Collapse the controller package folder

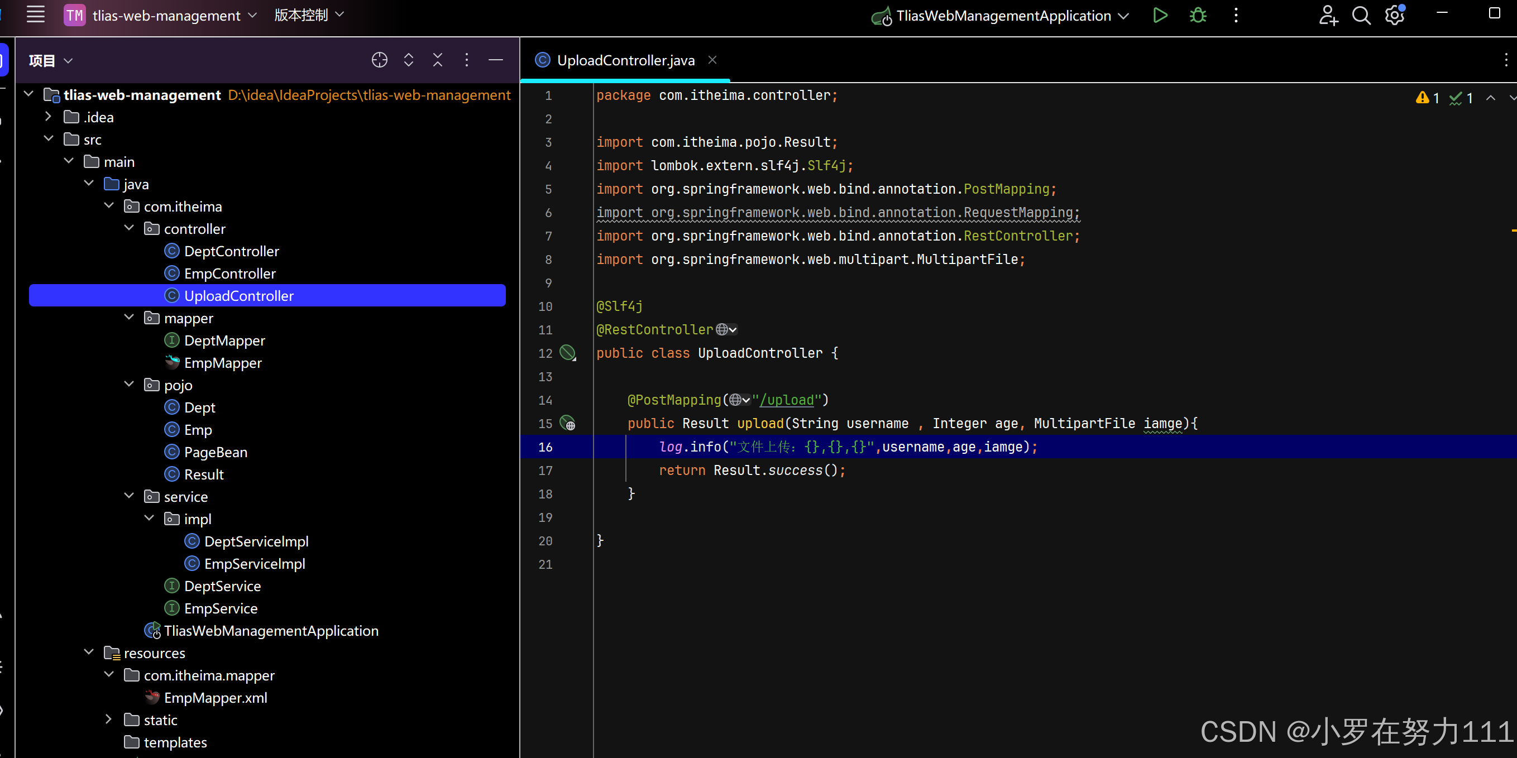coord(130,228)
